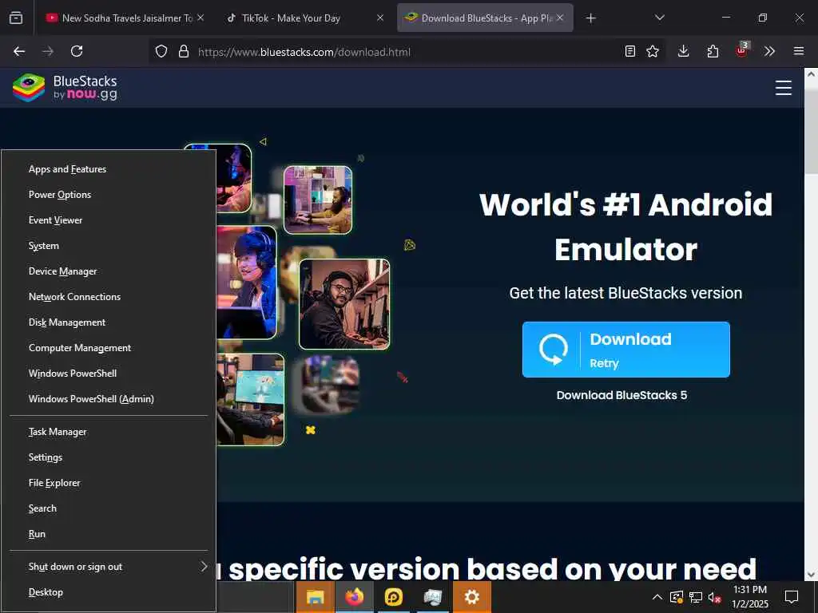Click the blue Download Retry button

pos(626,350)
